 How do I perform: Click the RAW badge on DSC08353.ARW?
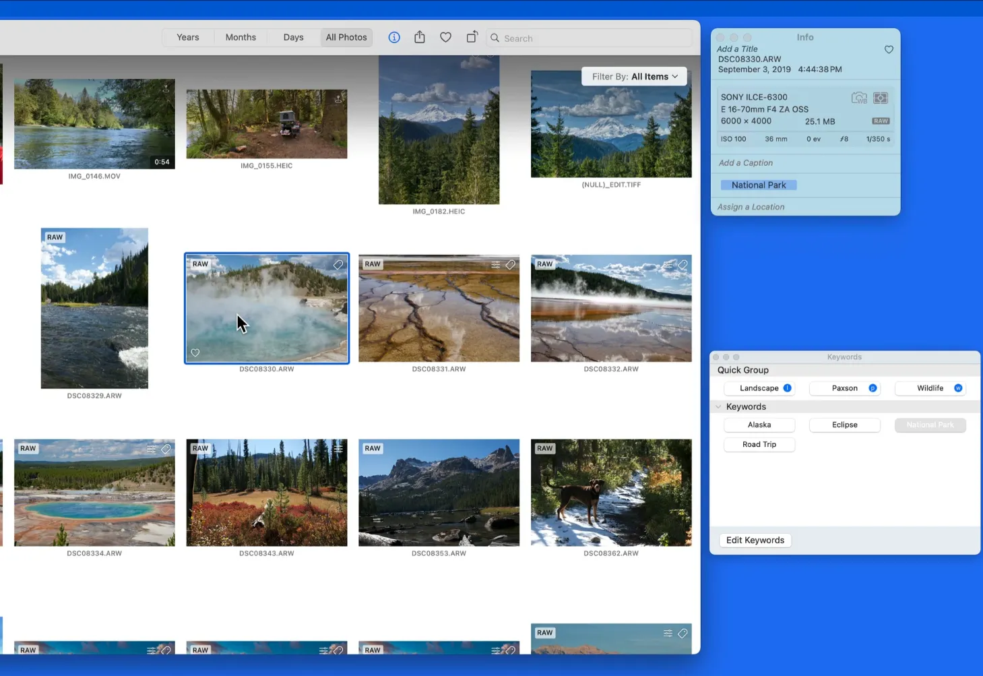373,448
